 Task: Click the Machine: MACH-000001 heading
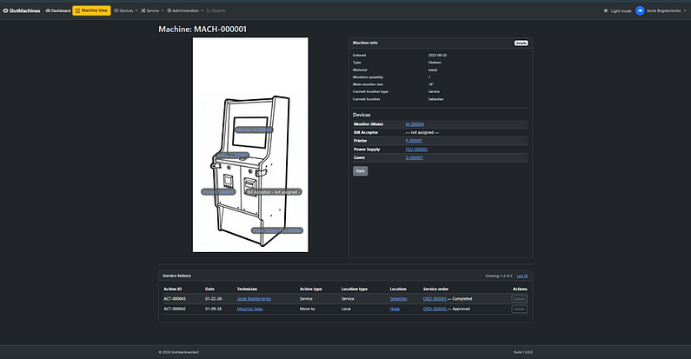203,29
